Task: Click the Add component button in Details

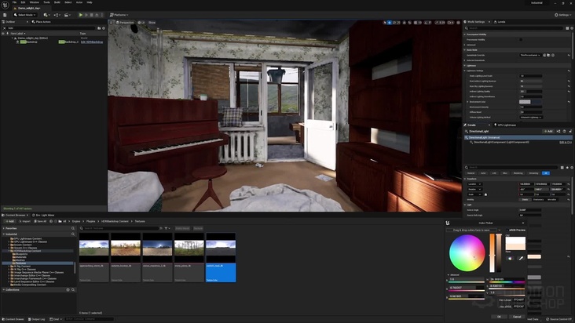Action: click(548, 132)
